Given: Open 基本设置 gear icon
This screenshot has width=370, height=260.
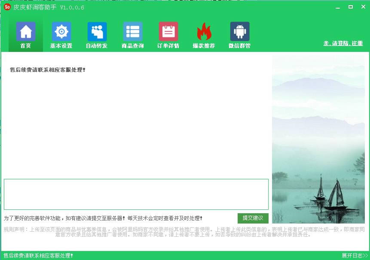Looking at the screenshot, I should 61,32.
